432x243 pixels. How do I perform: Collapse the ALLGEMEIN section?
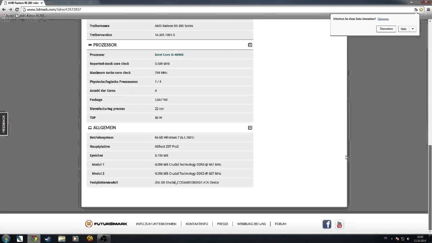(x=250, y=128)
